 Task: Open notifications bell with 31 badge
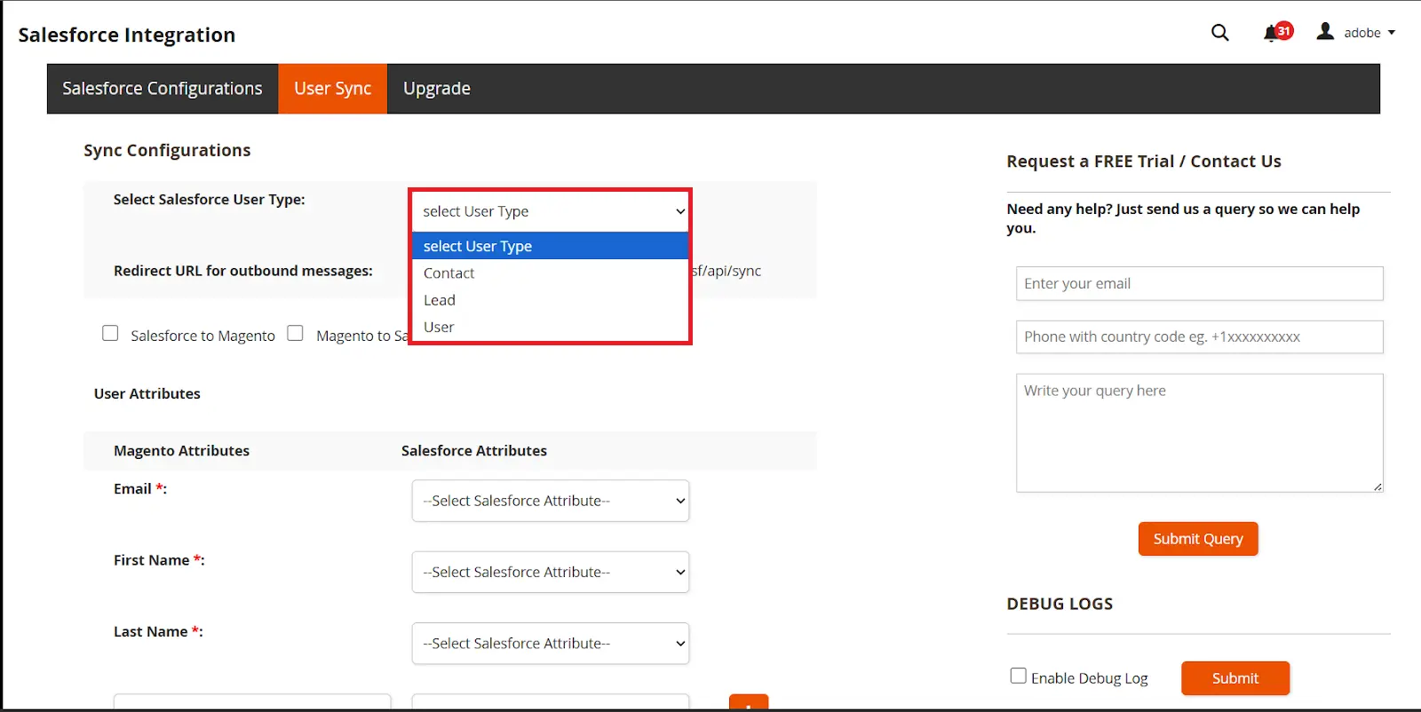pyautogui.click(x=1278, y=32)
